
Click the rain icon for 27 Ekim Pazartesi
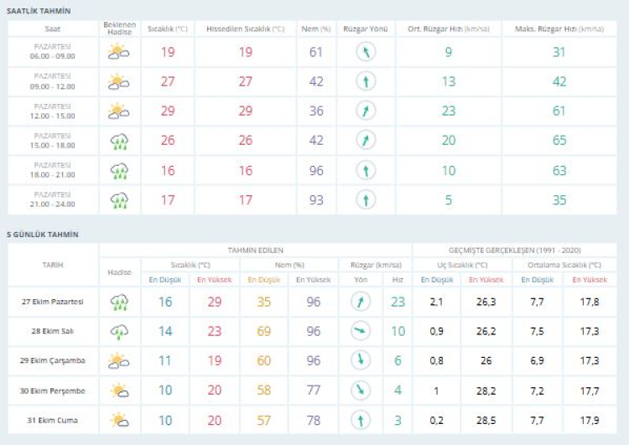119,302
